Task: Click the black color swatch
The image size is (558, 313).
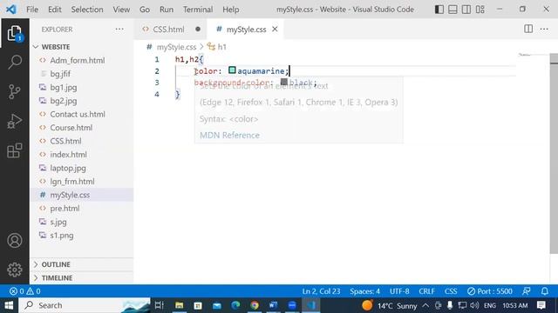Action: (x=284, y=83)
